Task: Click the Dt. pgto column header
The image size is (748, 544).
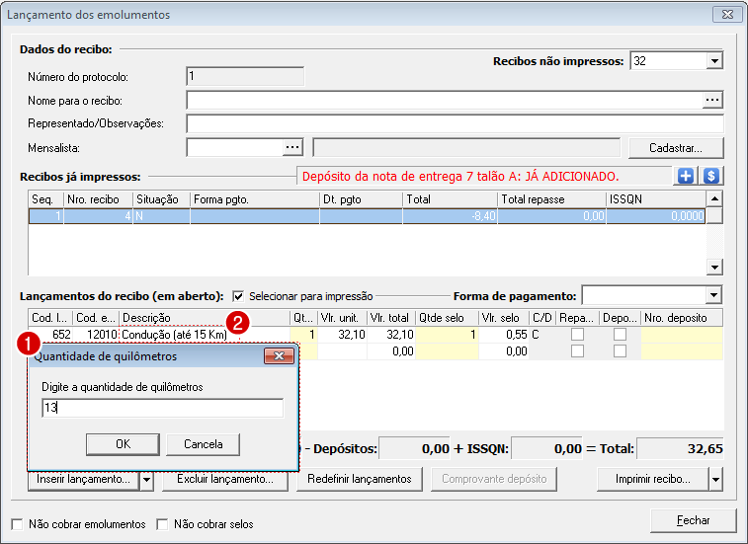Action: tap(361, 199)
